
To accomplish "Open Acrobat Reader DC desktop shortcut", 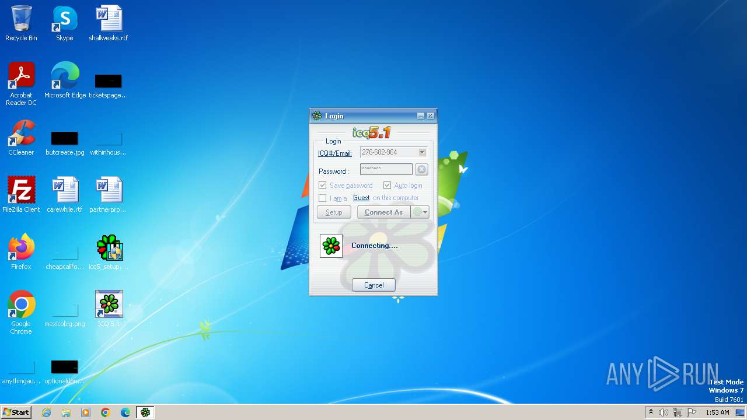I will point(21,84).
